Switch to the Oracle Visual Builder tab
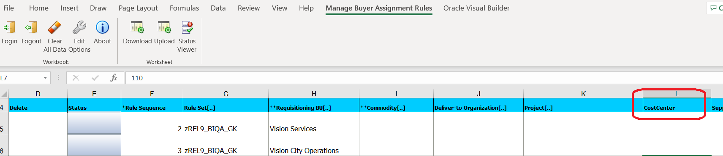Image resolution: width=723 pixels, height=156 pixels. coord(476,8)
